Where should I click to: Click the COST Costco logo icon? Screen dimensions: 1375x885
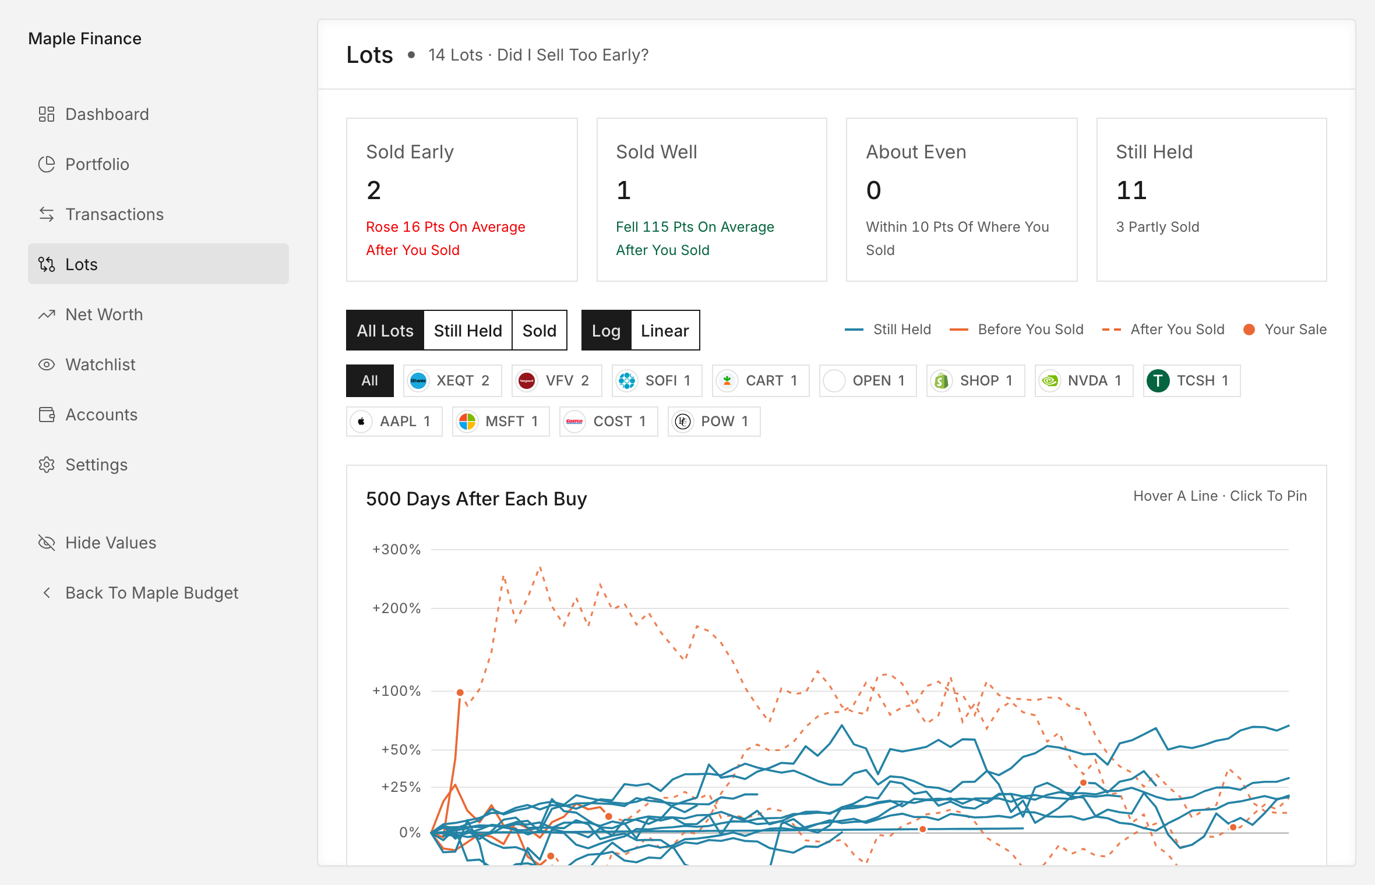point(574,422)
